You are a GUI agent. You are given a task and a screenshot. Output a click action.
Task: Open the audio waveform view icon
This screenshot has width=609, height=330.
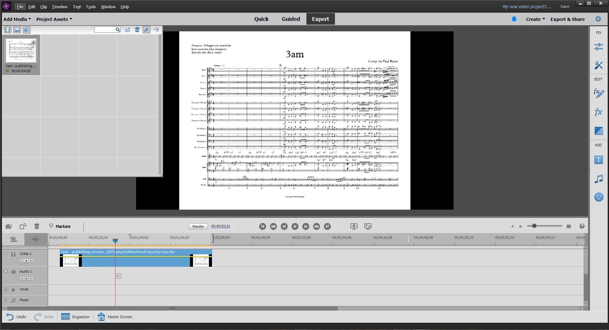click(35, 239)
